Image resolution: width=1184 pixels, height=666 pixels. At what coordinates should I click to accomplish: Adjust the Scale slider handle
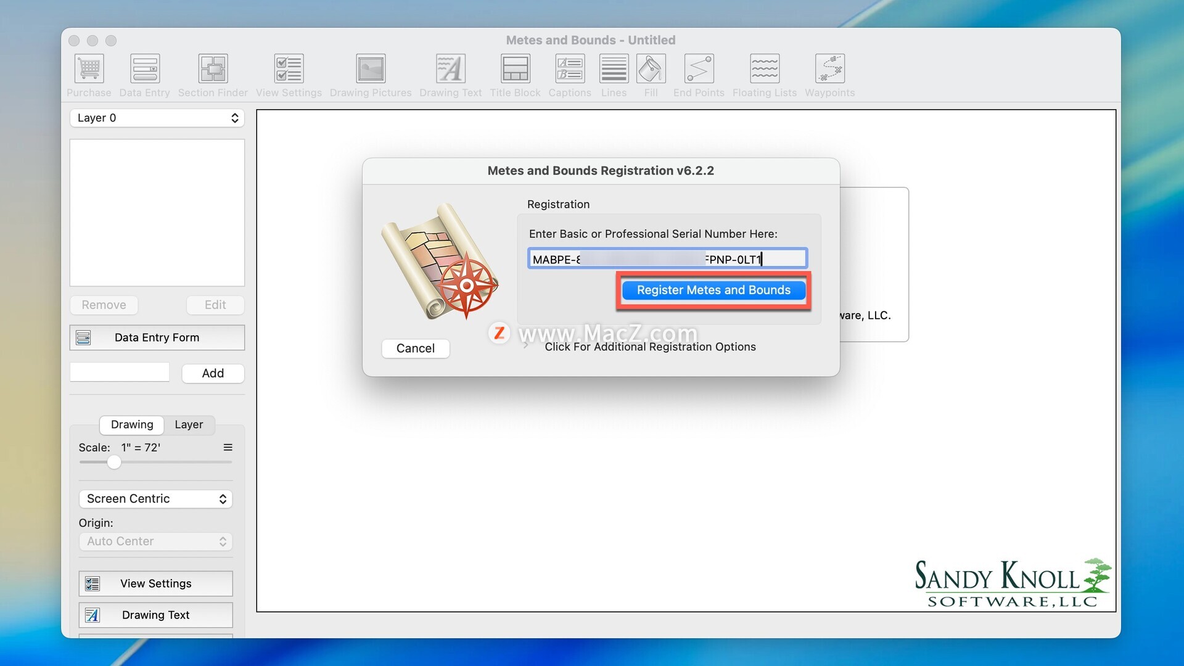pyautogui.click(x=114, y=462)
